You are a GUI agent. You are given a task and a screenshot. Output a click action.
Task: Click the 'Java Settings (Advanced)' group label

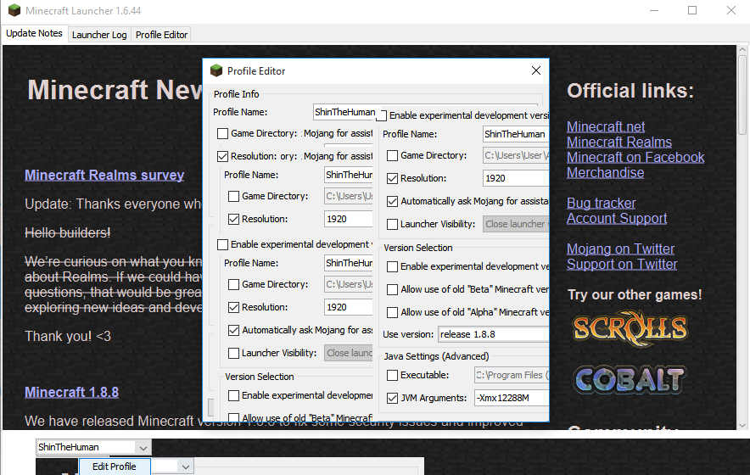436,356
